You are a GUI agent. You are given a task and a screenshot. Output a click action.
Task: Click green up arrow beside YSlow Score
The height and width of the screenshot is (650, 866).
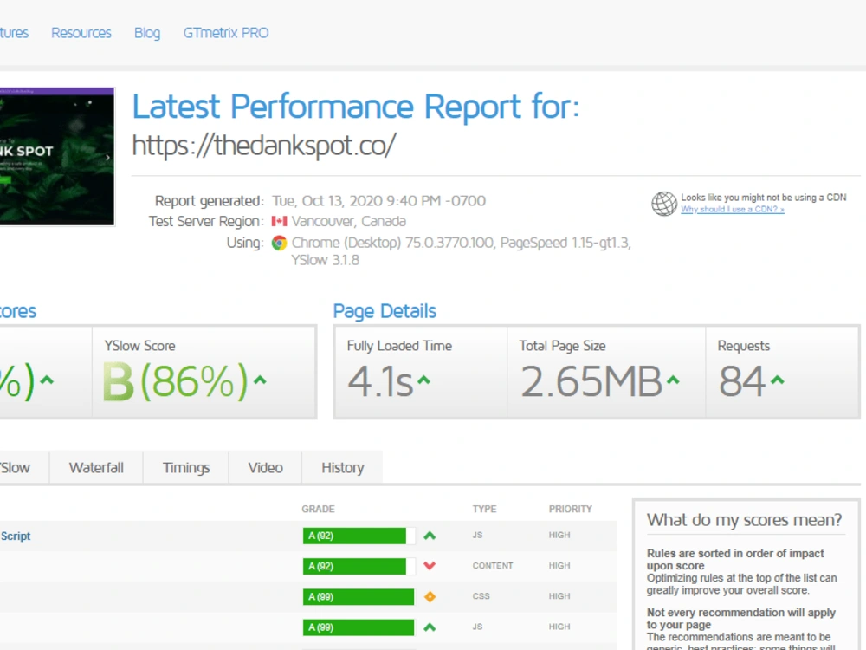[x=260, y=380]
